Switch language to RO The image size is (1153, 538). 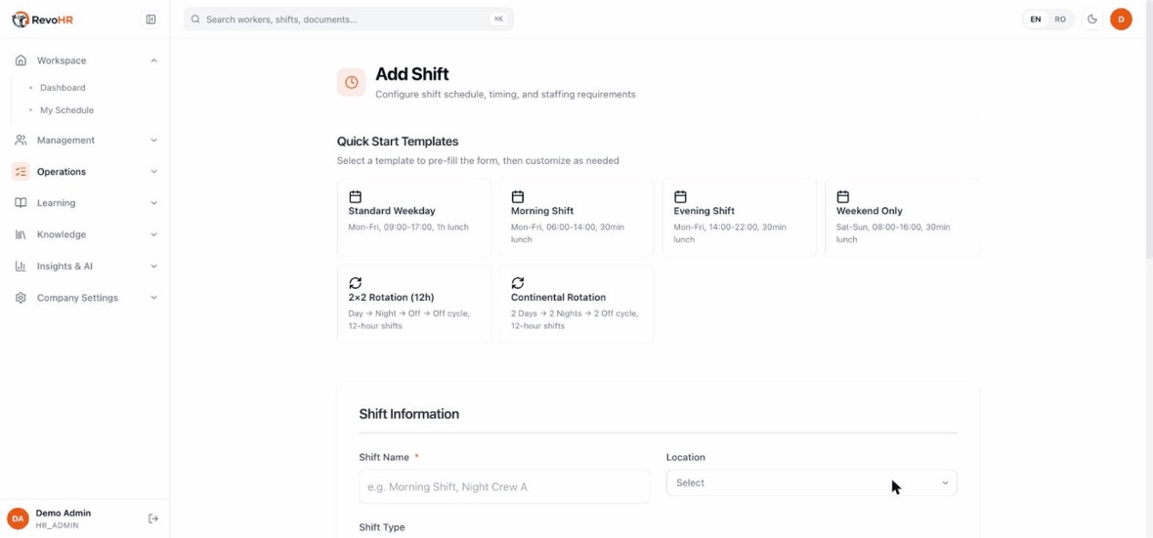click(1059, 20)
